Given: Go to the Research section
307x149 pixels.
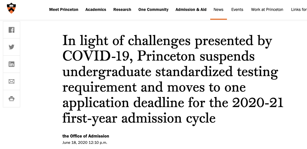Looking at the screenshot, I should (x=122, y=9).
